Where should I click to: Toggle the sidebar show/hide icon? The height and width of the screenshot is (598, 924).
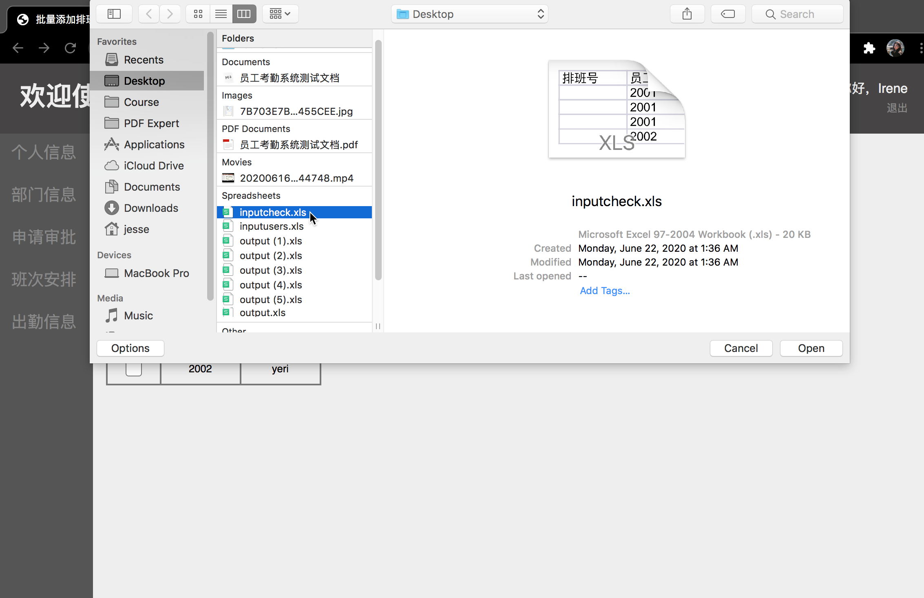[114, 14]
